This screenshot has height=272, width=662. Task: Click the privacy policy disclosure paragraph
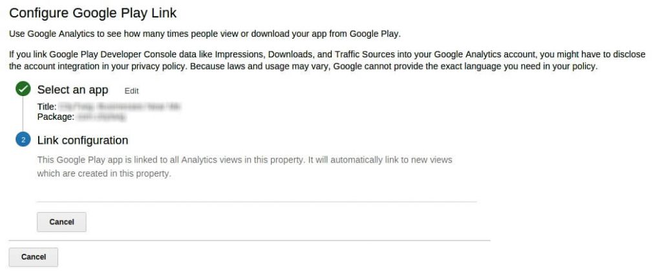(327, 60)
